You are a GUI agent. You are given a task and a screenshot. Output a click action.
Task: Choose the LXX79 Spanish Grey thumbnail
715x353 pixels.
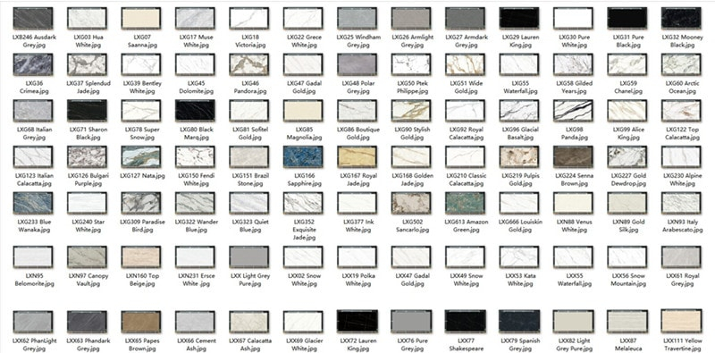(519, 322)
